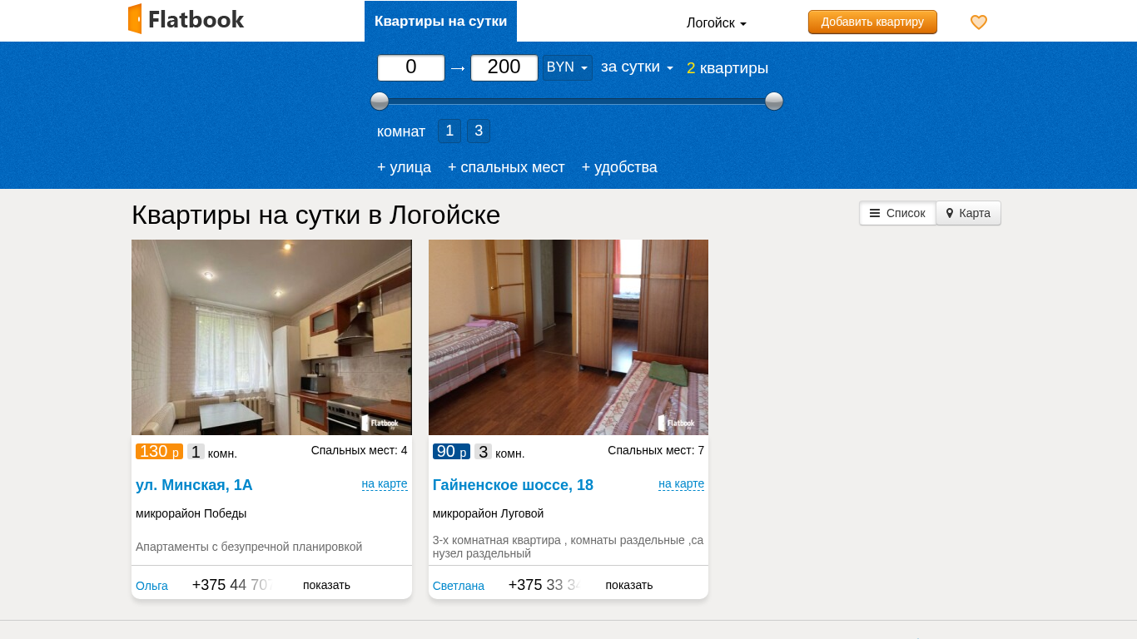Reveal Ольга's phone number with 'показать'

coord(326,585)
